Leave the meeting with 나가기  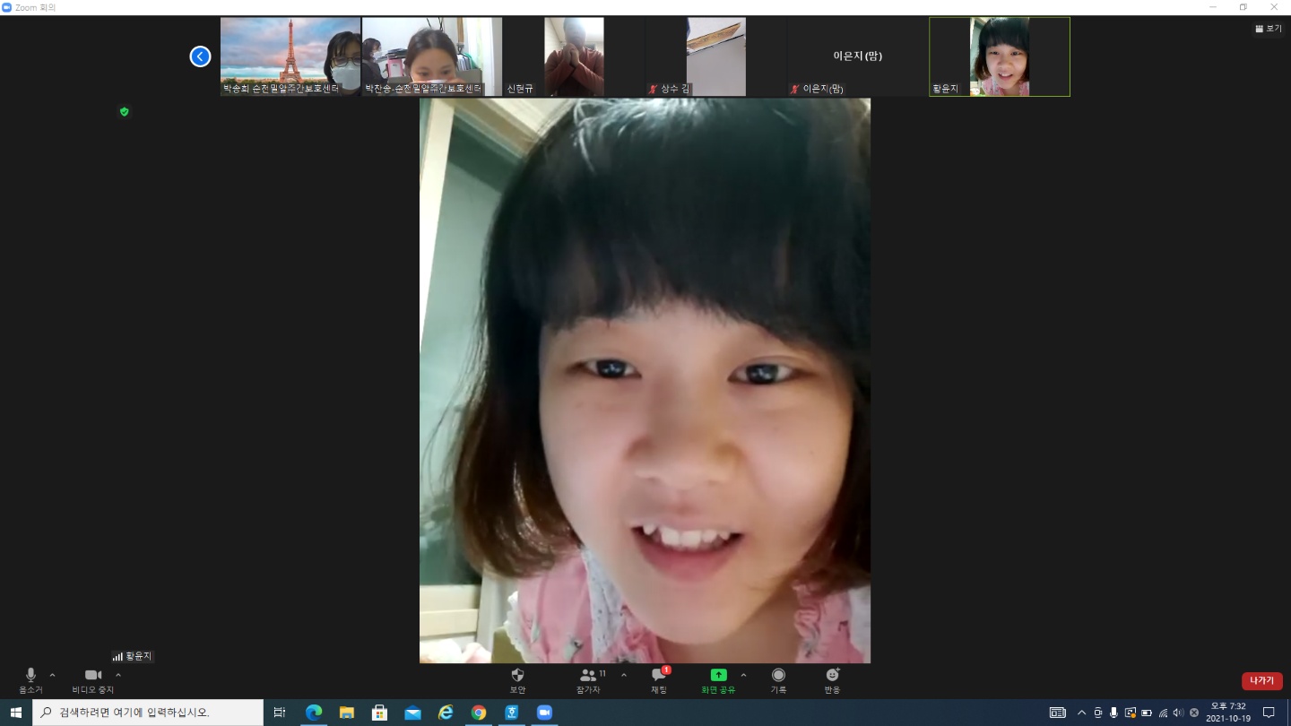(x=1262, y=681)
